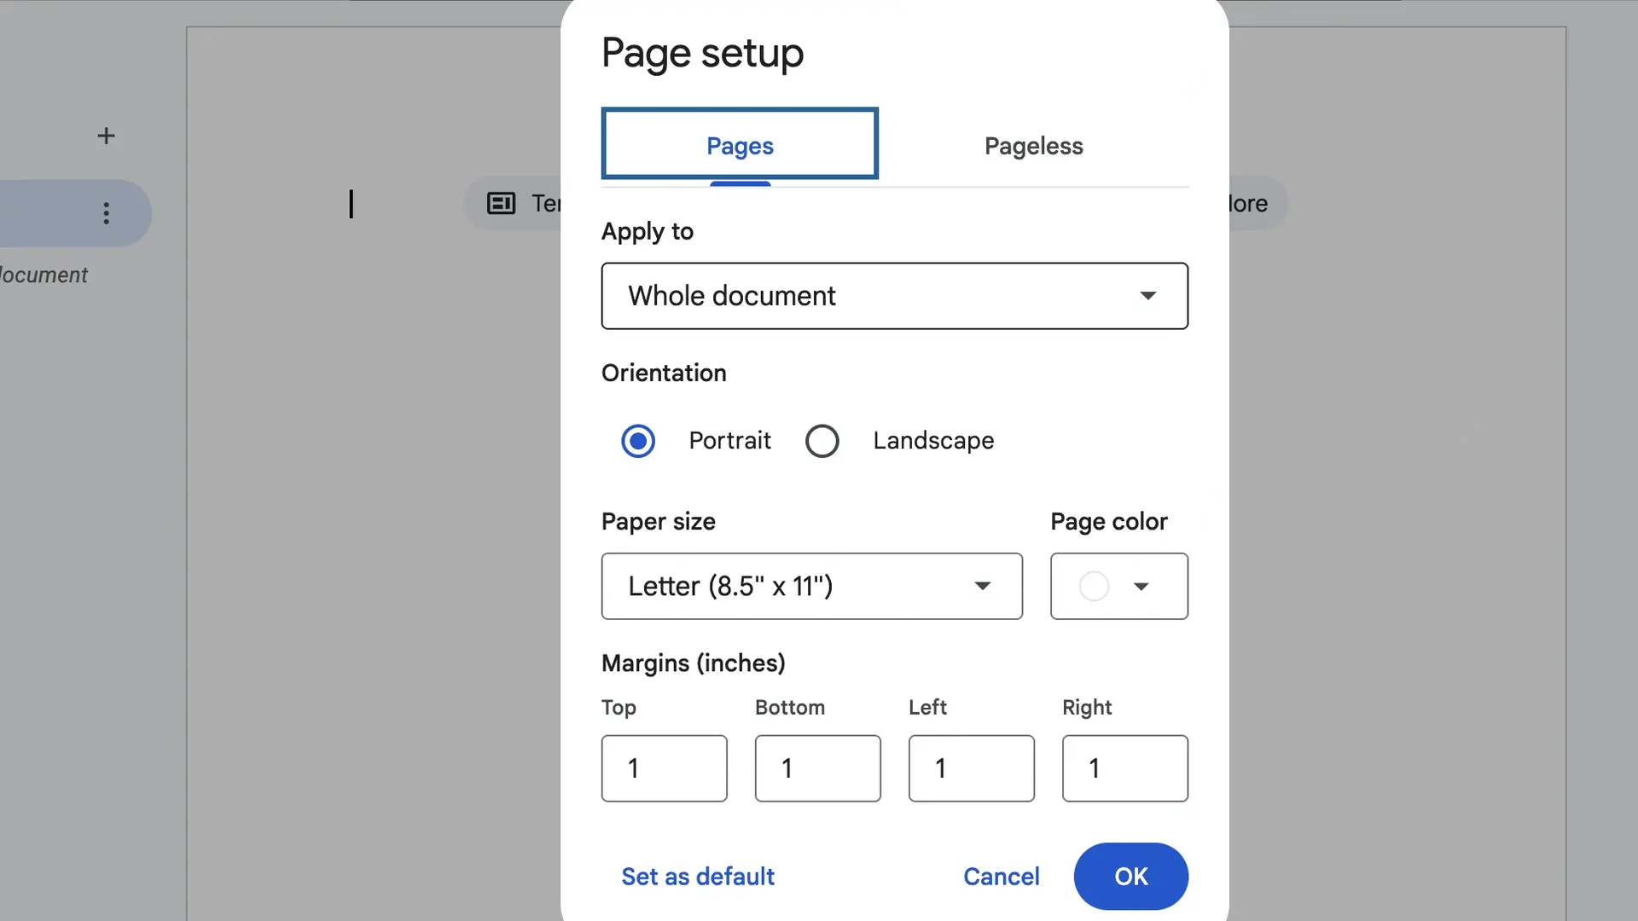Screen dimensions: 1638x921
Task: Click Set as default
Action: (x=697, y=876)
